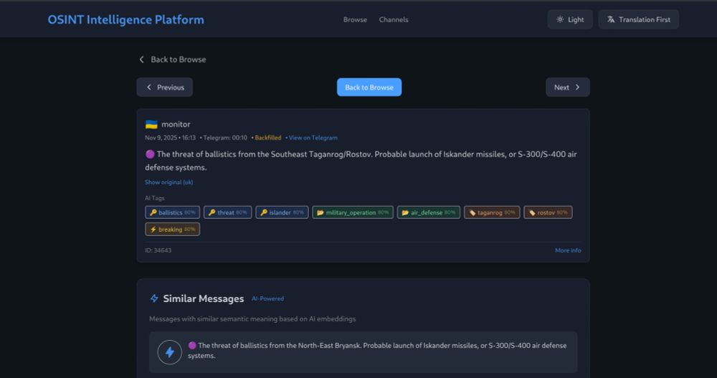Go to the Previous message
717x378 pixels.
point(165,87)
